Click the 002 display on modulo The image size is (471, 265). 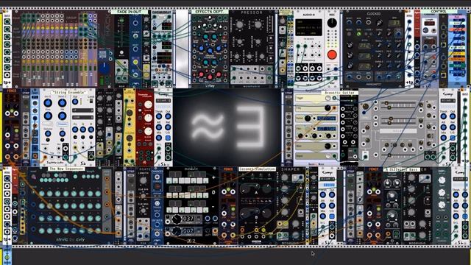click(188, 230)
